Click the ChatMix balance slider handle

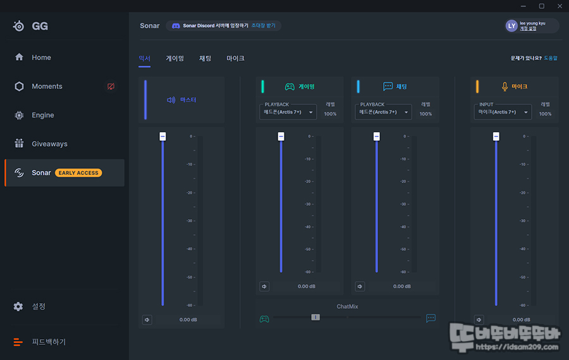click(315, 317)
